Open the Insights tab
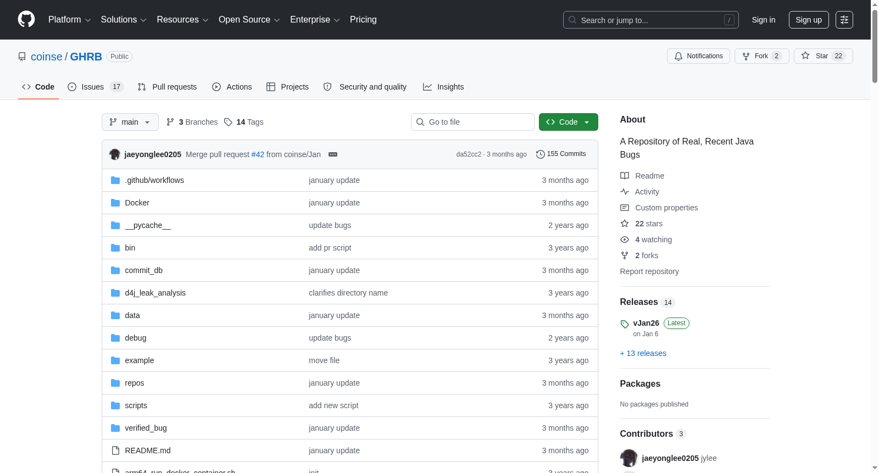This screenshot has width=879, height=473. click(x=443, y=87)
